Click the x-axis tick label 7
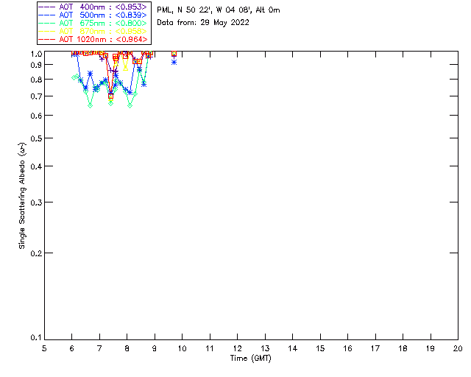Viewport: 471px width, 377px height. pyautogui.click(x=99, y=348)
